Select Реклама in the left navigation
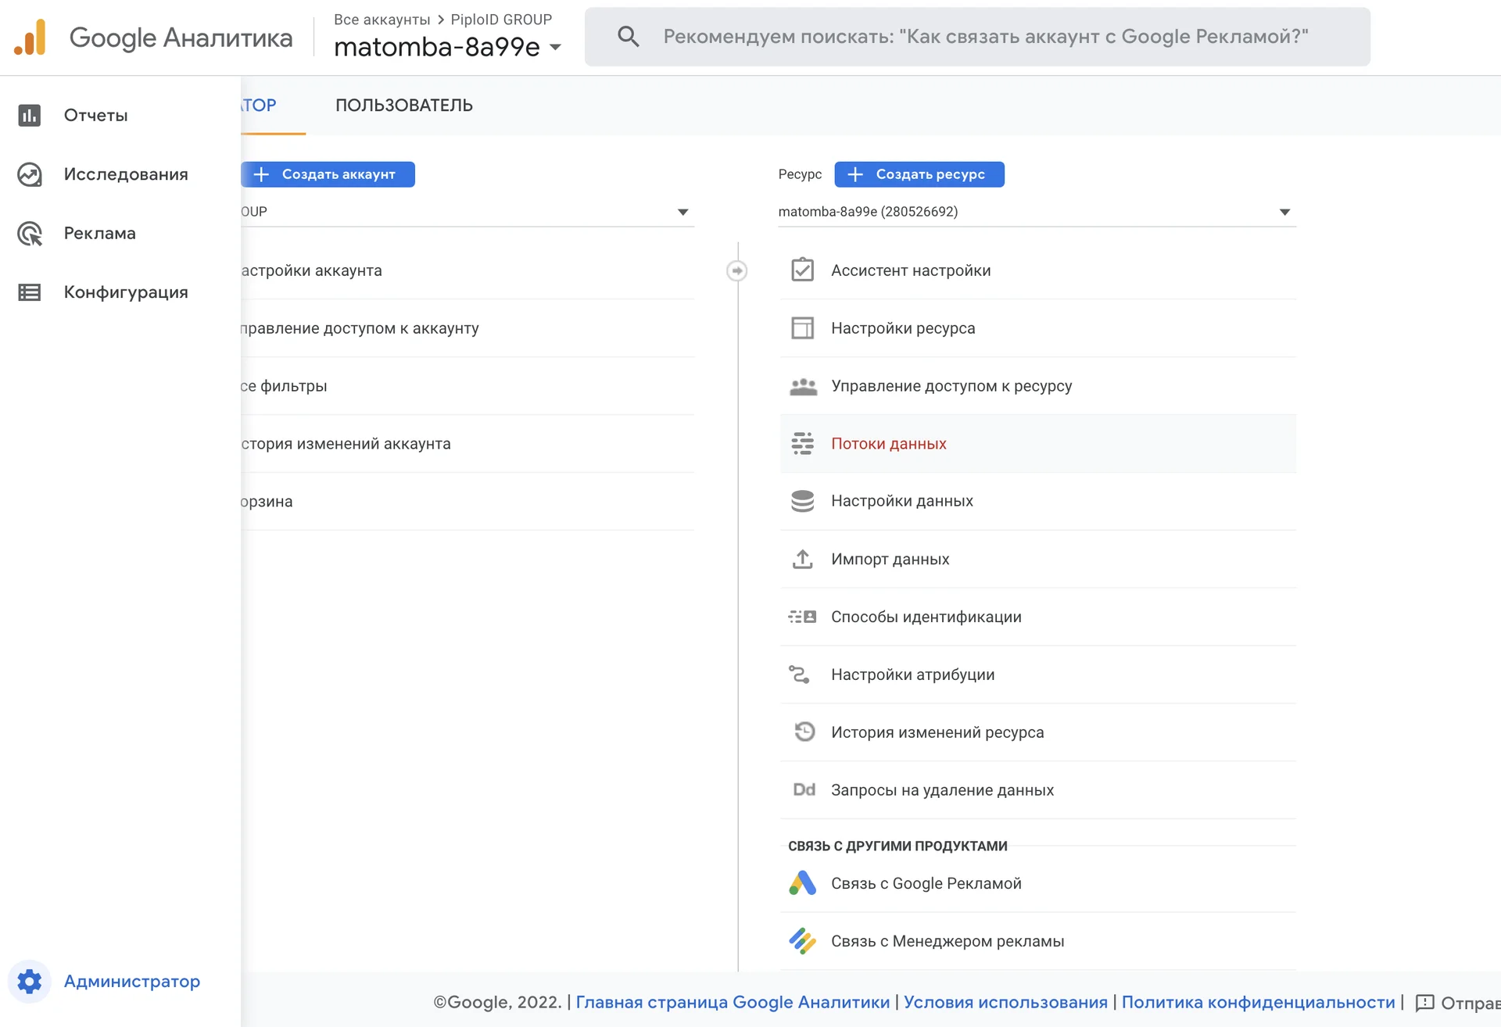Image resolution: width=1501 pixels, height=1027 pixels. (100, 234)
